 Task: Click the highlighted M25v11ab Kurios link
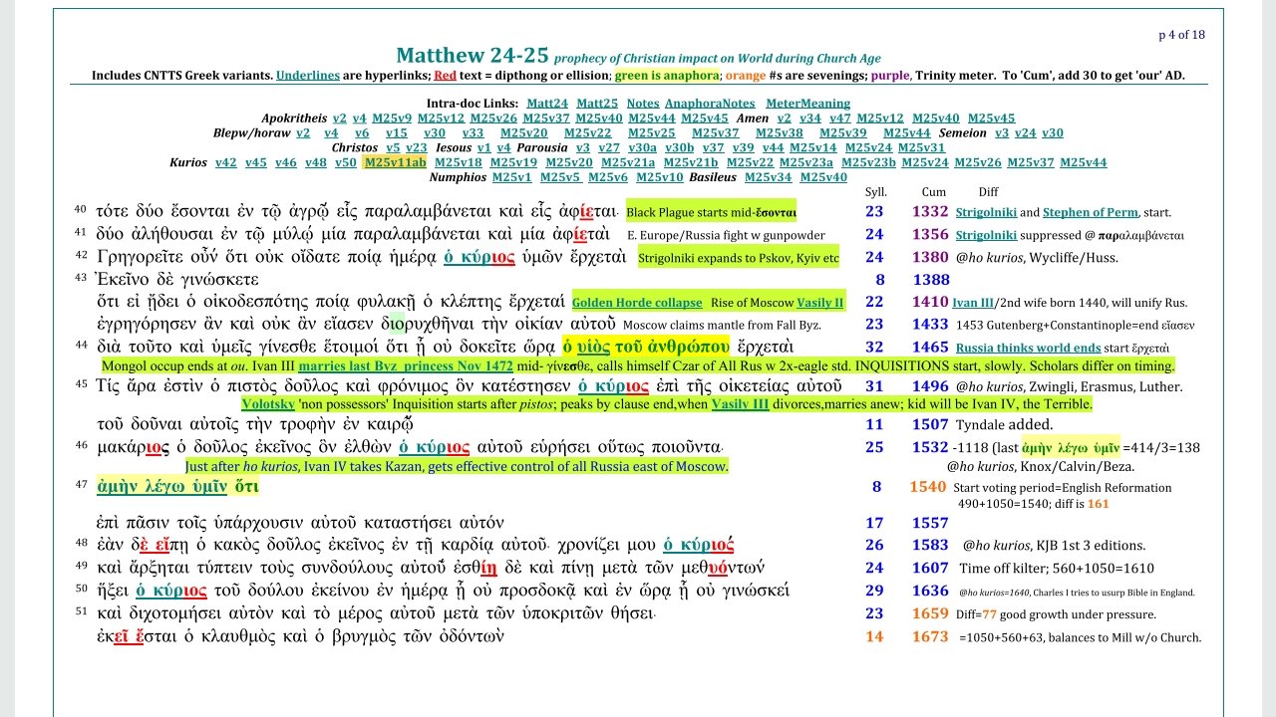[395, 162]
